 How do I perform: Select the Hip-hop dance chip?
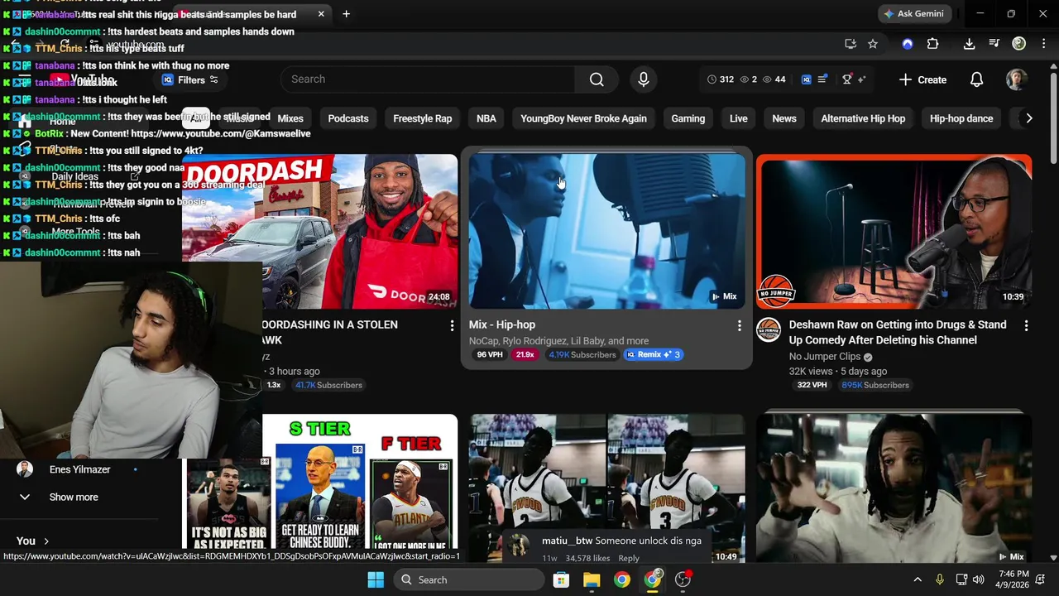point(961,118)
